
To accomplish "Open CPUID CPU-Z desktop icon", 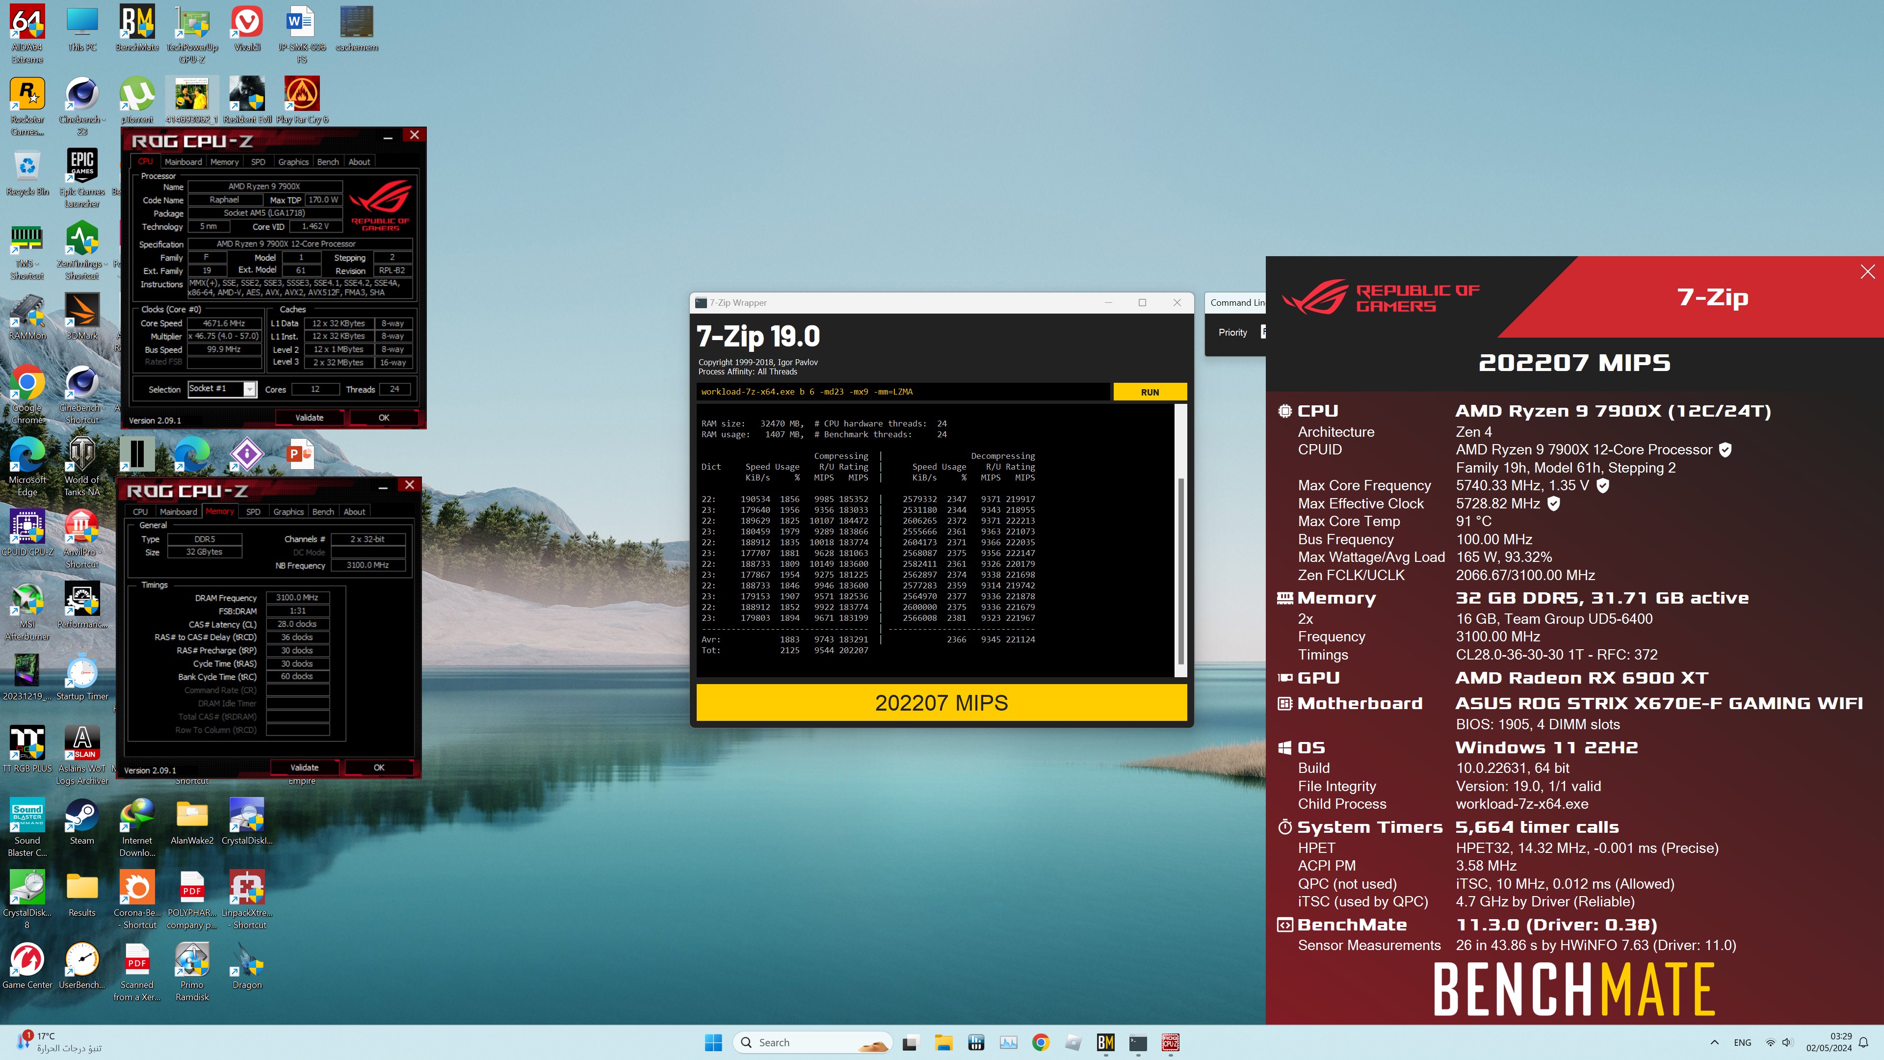I will tap(27, 533).
